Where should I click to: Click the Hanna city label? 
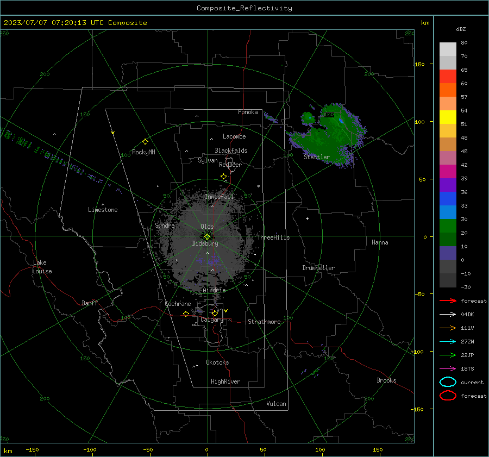point(380,242)
